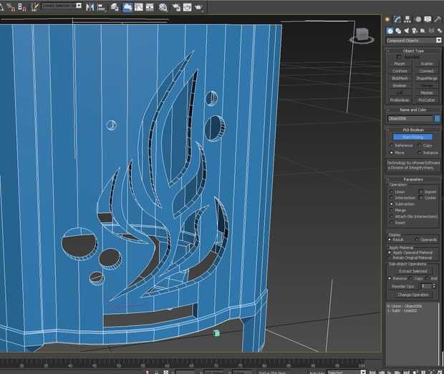This screenshot has height=374, width=444.
Task: Select the Subtr operand in the list
Action: [401, 311]
